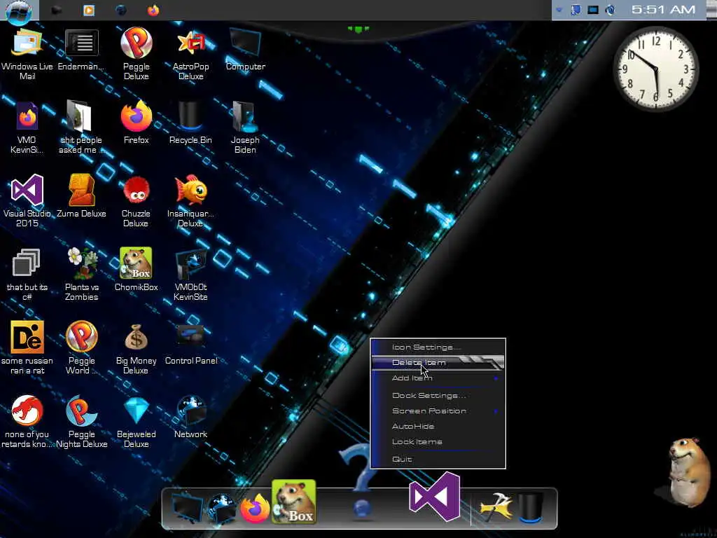Screen dimensions: 717x538
Task: Select the Peggle Nights Deluxe icon
Action: (81, 422)
